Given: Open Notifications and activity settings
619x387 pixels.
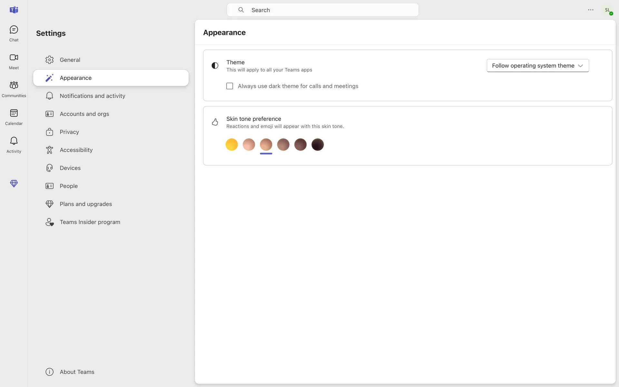Looking at the screenshot, I should point(92,96).
